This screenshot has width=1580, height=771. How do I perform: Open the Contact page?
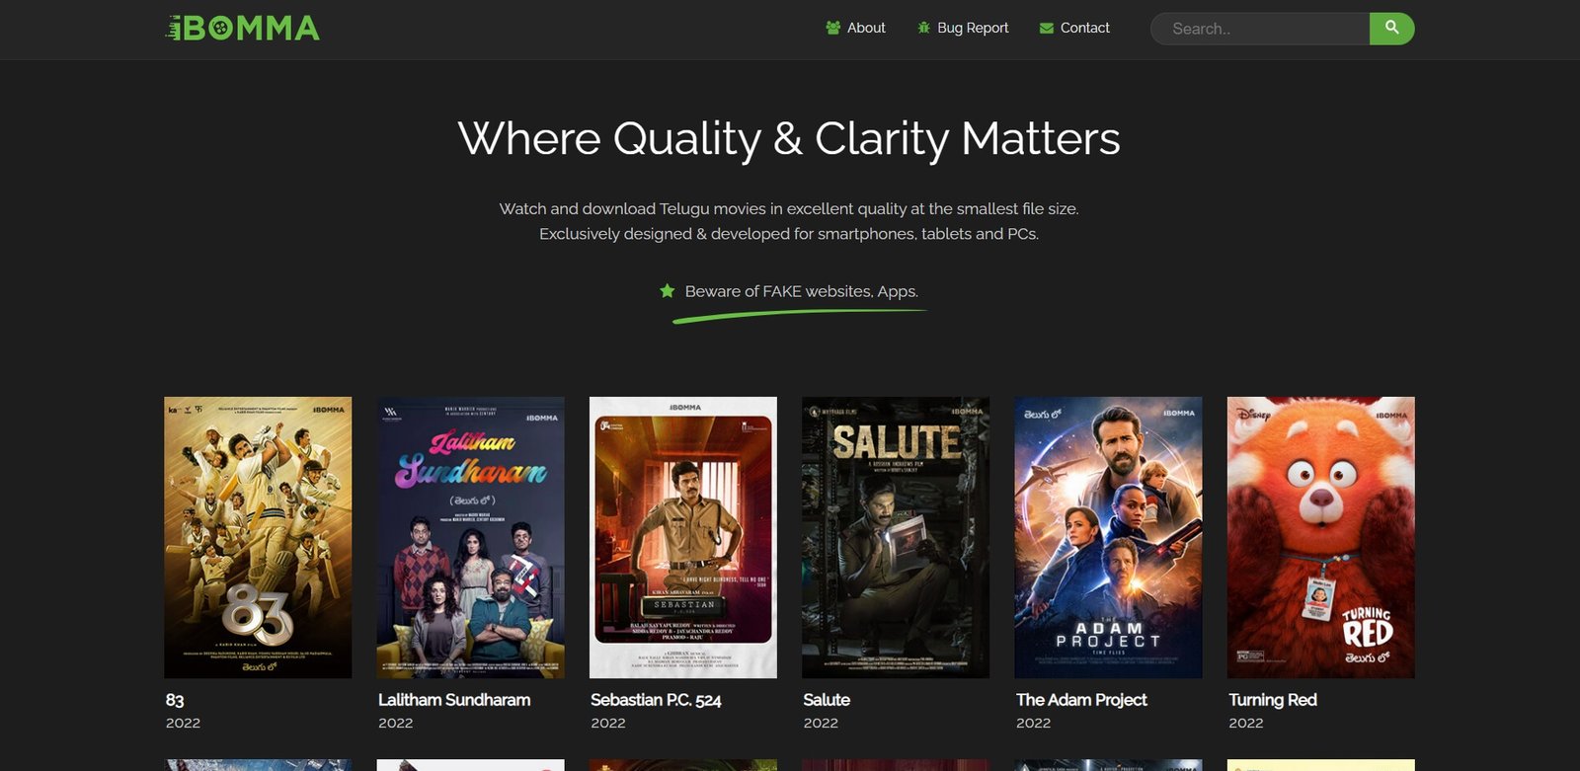[x=1085, y=28]
